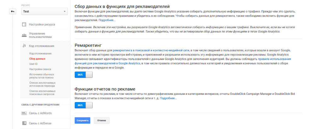Viewport: 322px width, 129px height.
Task: Select the Сбор данных sub-item
Action: [x=37, y=59]
